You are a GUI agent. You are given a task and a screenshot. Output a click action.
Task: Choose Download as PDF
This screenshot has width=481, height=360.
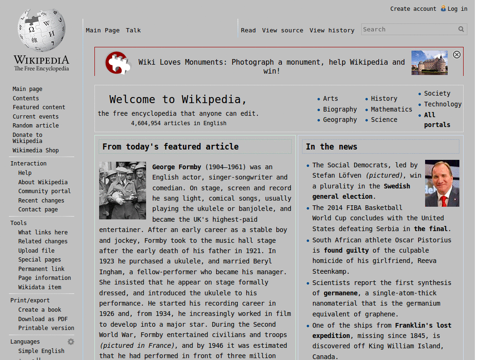[43, 319]
